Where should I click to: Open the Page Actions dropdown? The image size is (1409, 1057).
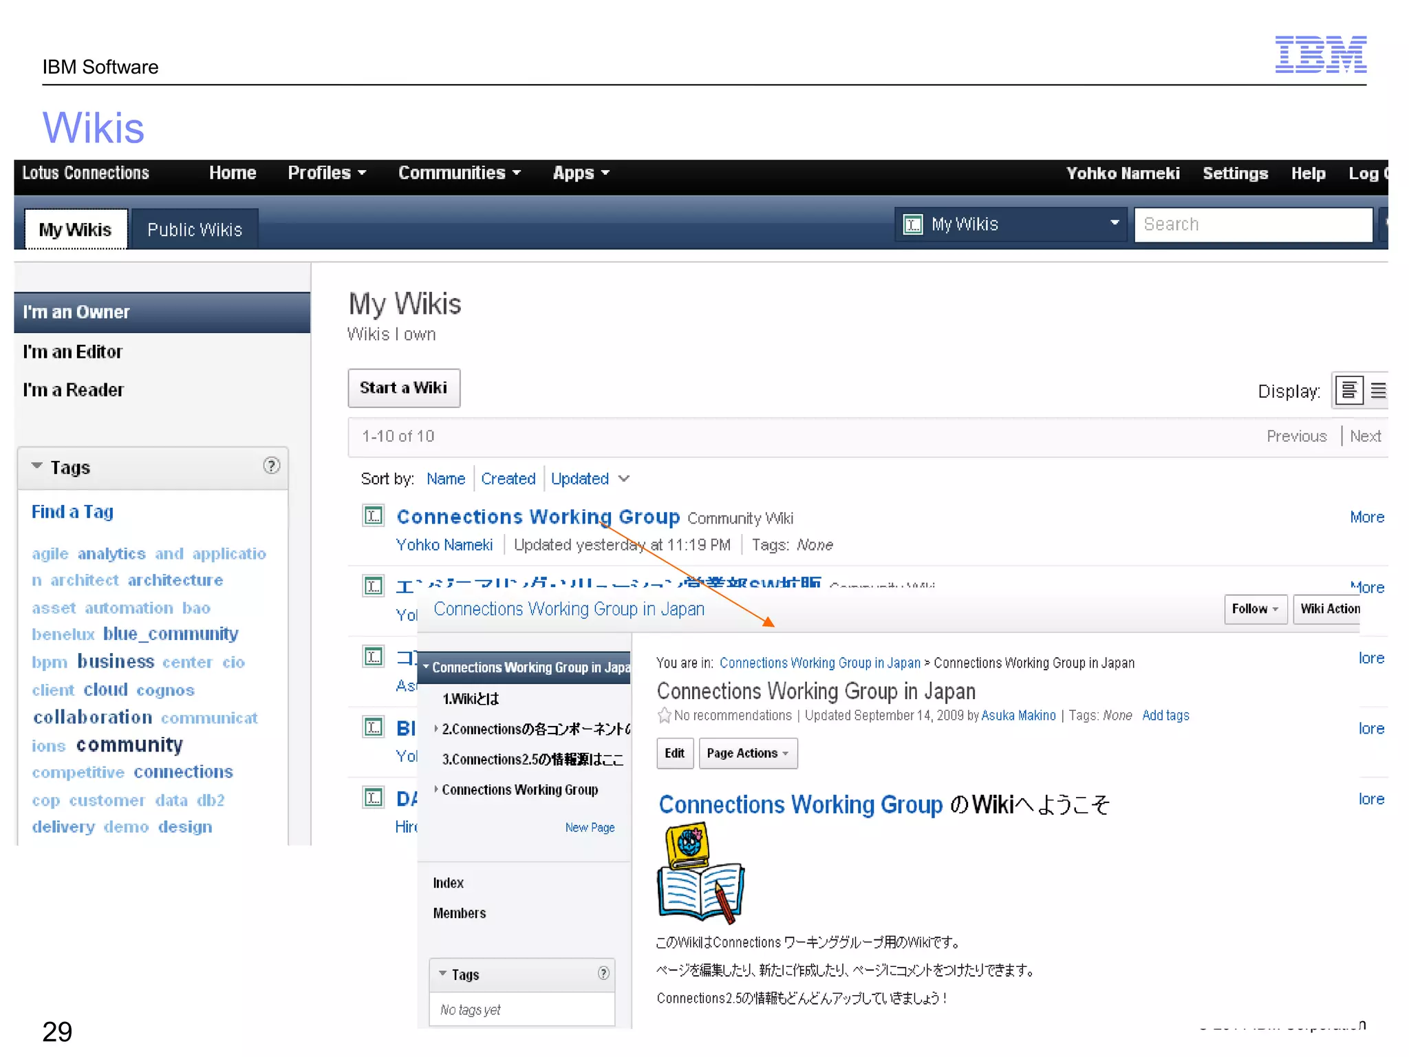pyautogui.click(x=748, y=754)
